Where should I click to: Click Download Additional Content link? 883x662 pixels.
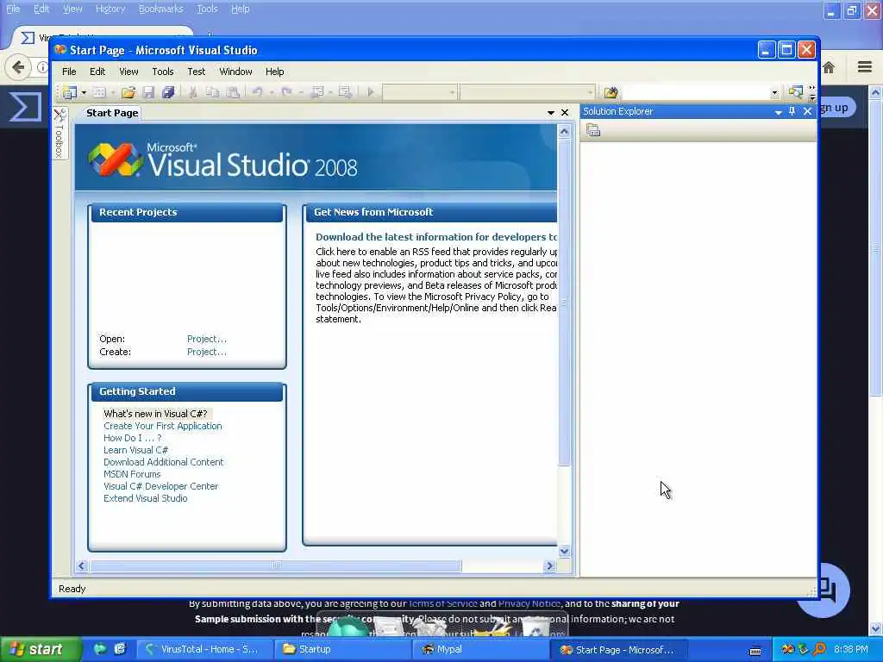click(x=163, y=462)
